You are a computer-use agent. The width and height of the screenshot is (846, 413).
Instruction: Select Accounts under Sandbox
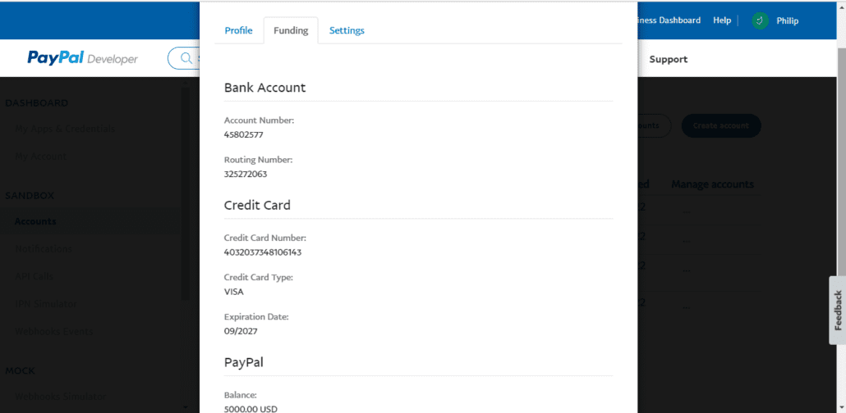35,221
